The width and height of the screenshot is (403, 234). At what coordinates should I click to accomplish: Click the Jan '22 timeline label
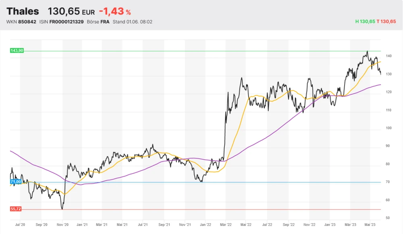tap(206, 225)
